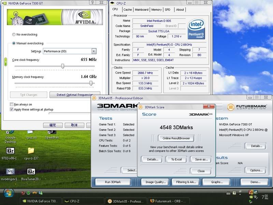Click the Online ResultBrowser button

point(176,138)
